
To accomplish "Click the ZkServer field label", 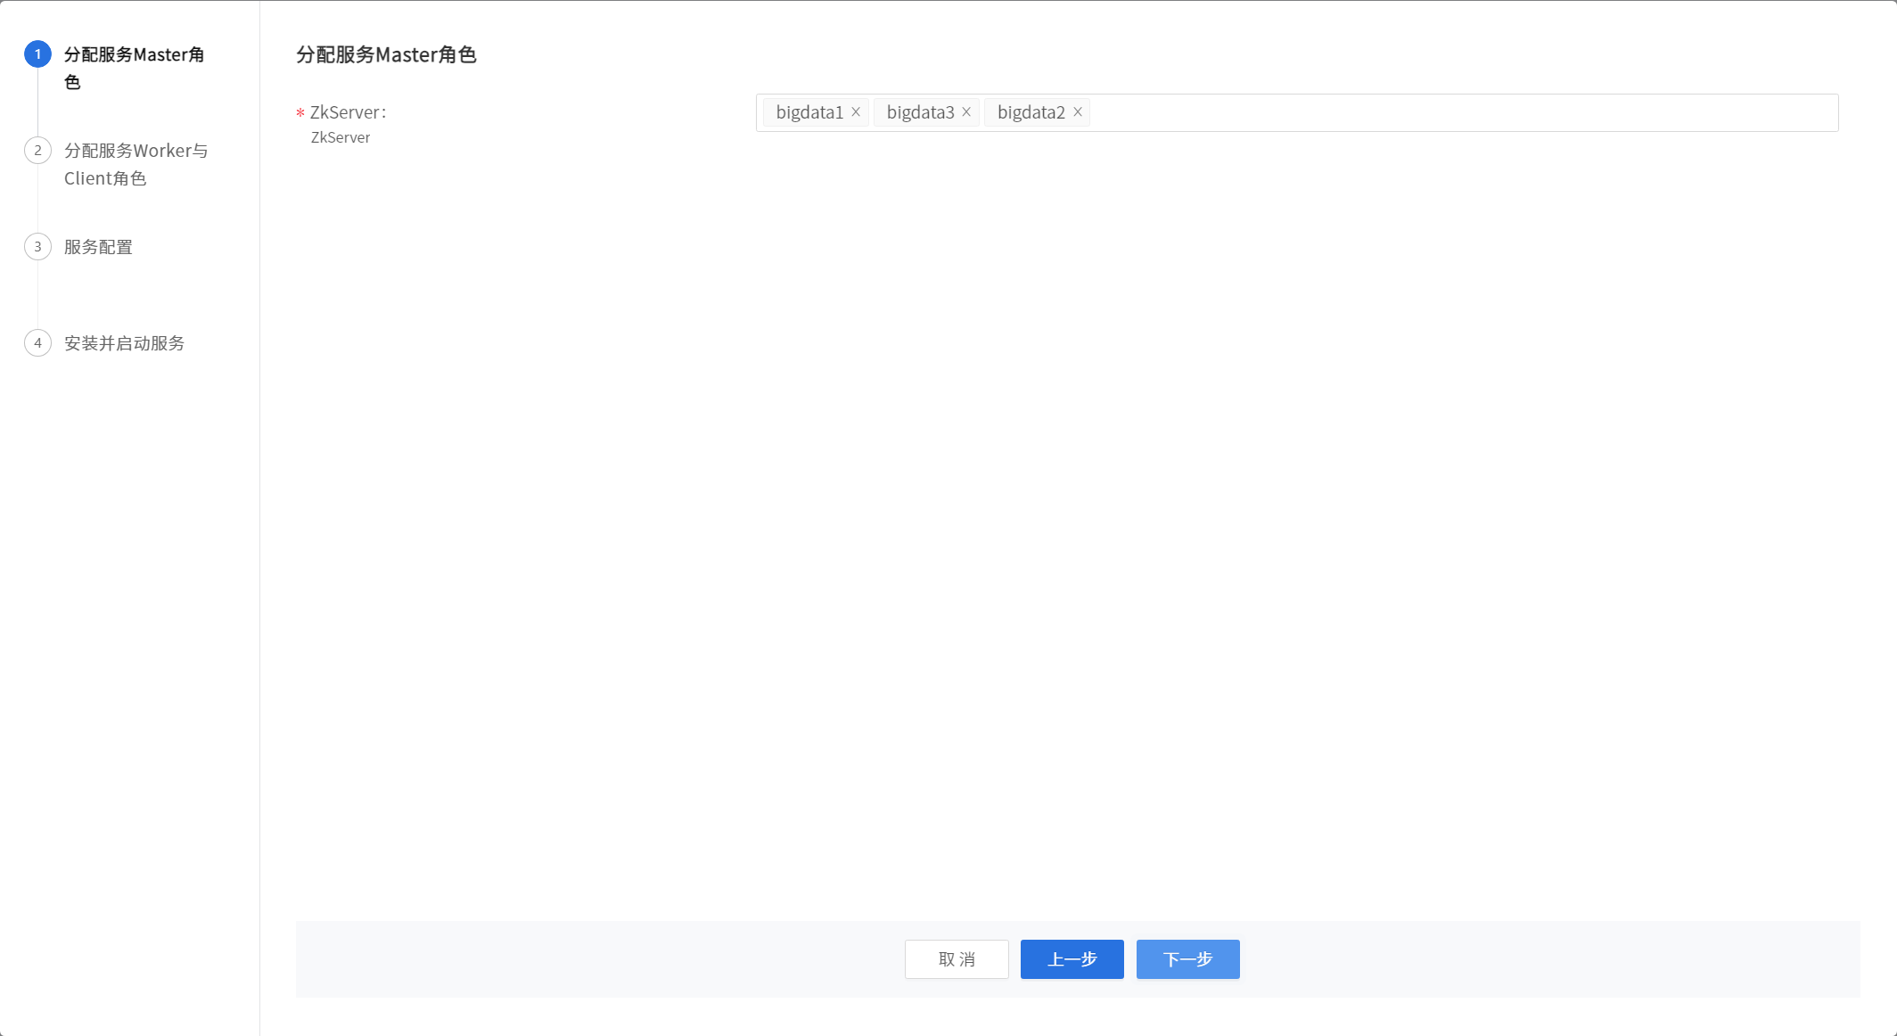I will [348, 112].
